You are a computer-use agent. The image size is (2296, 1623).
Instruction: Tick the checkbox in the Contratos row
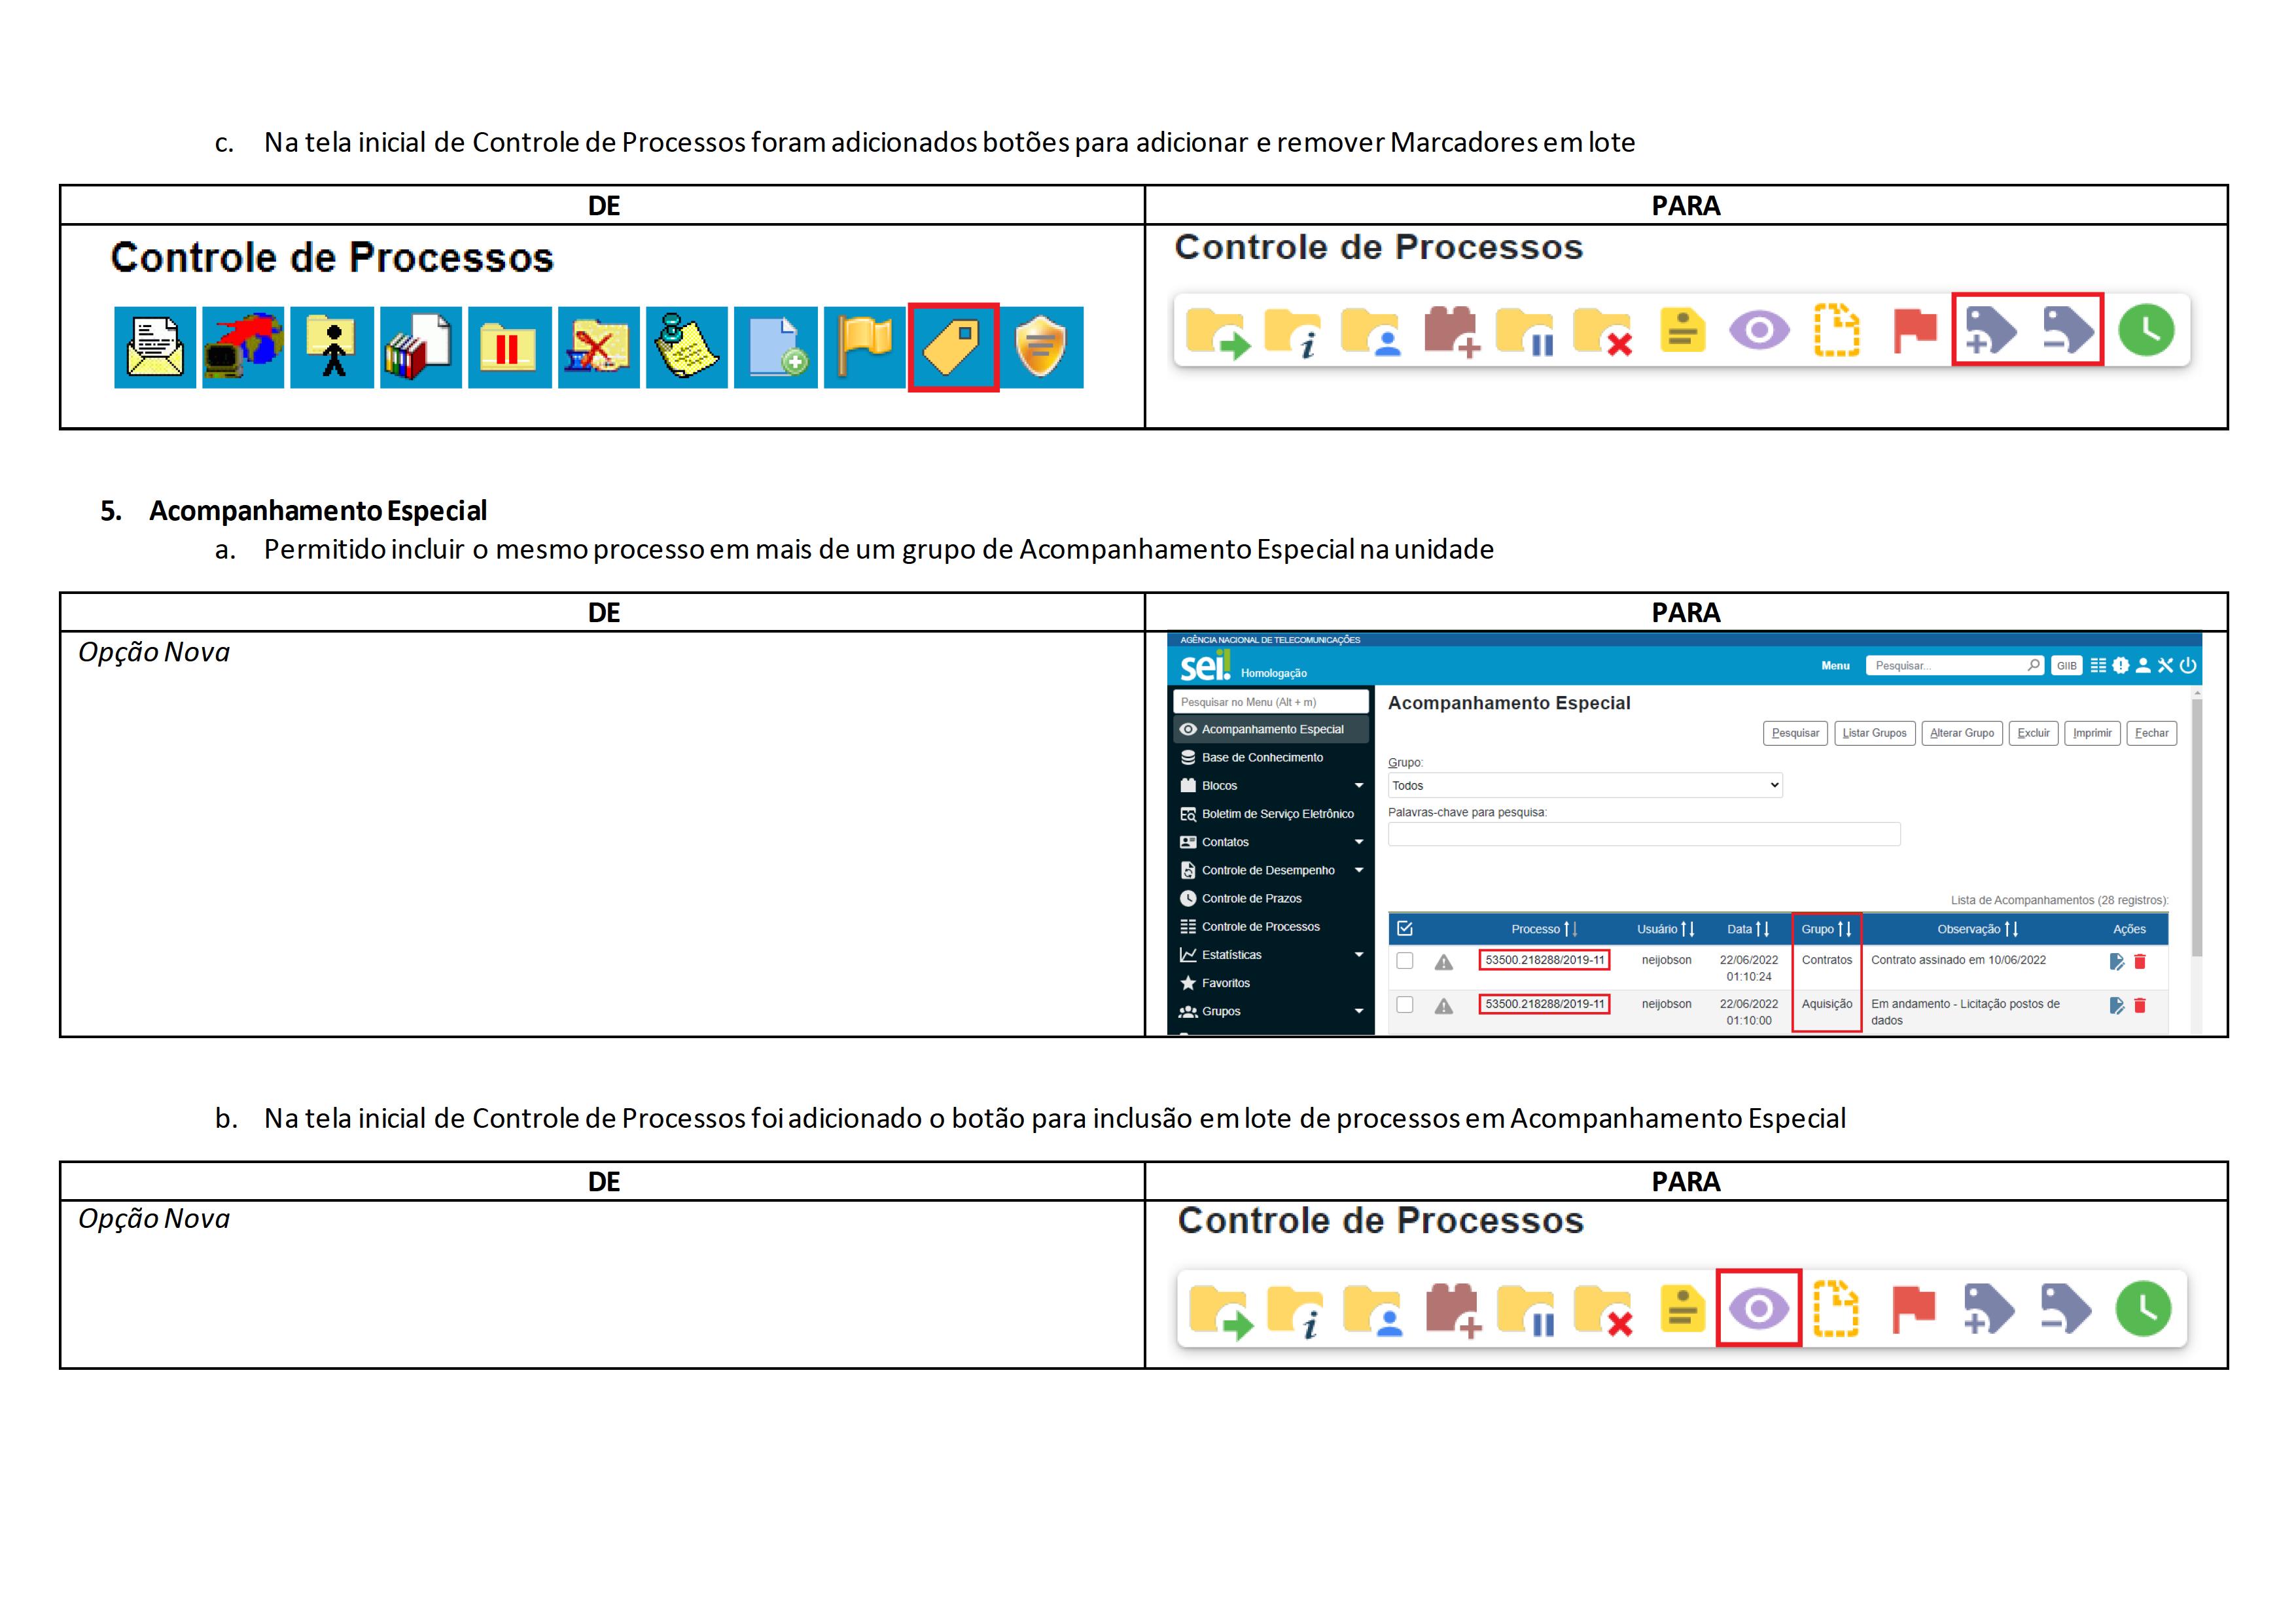pyautogui.click(x=1405, y=961)
